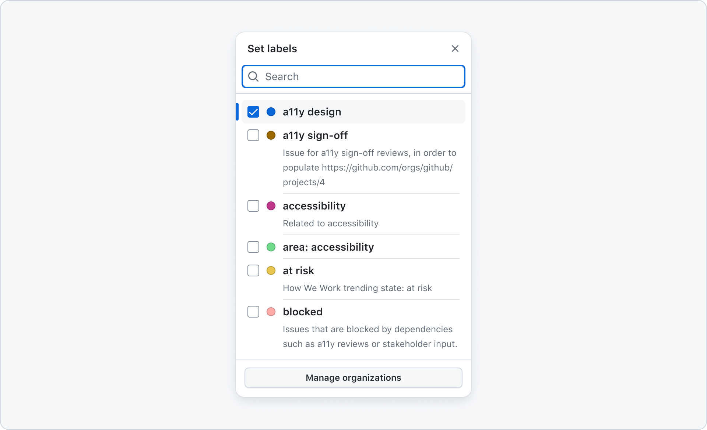
Task: Toggle the a11y design checkbox on
Action: pos(253,111)
